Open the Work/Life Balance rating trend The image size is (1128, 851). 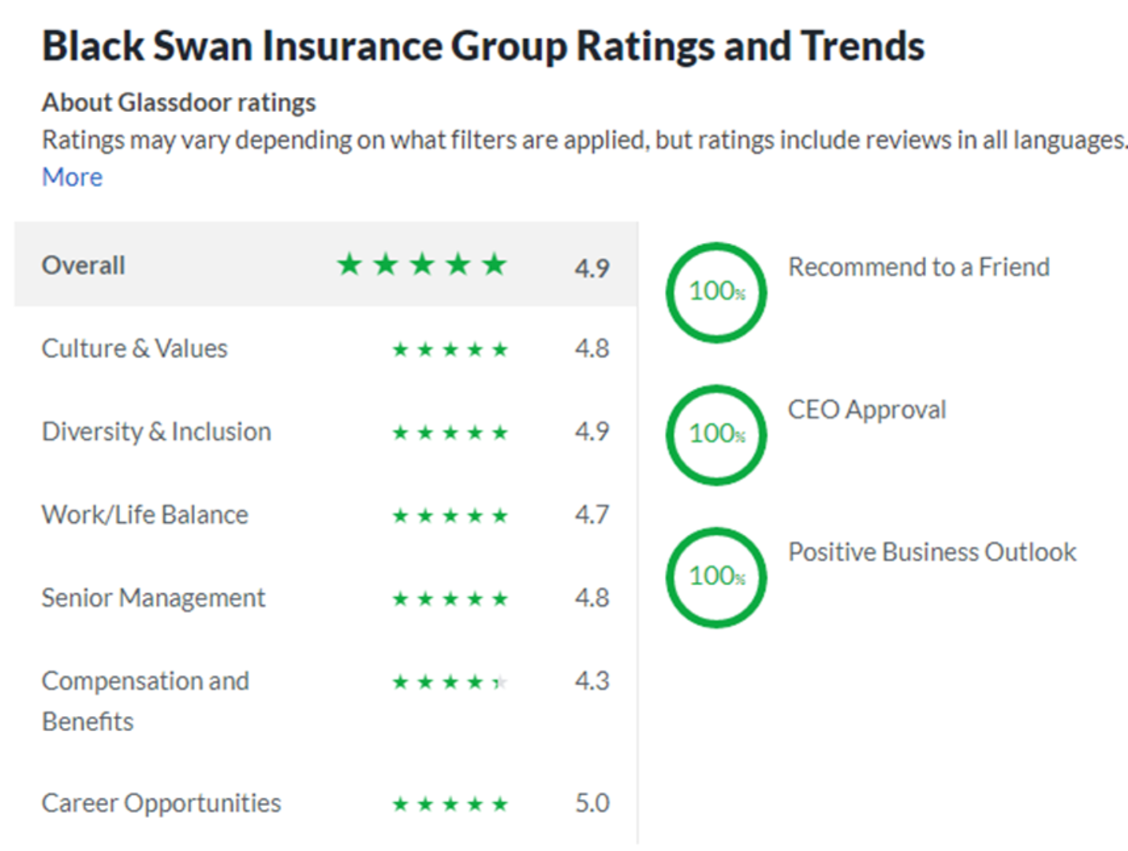coord(326,515)
